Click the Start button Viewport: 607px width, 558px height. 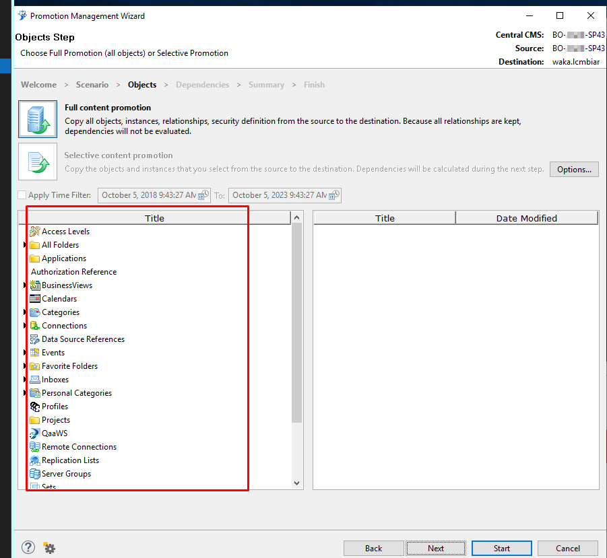tap(502, 549)
